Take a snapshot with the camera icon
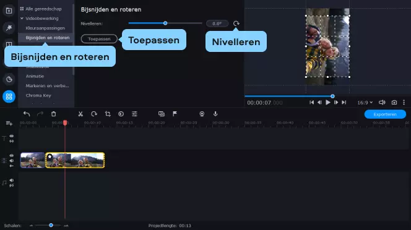 tap(394, 103)
